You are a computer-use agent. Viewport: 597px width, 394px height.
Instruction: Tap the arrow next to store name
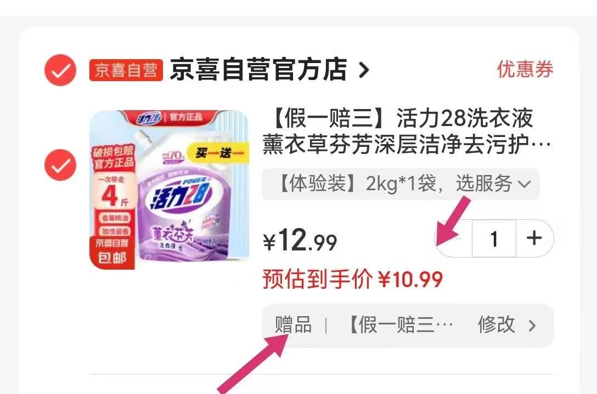pyautogui.click(x=364, y=70)
